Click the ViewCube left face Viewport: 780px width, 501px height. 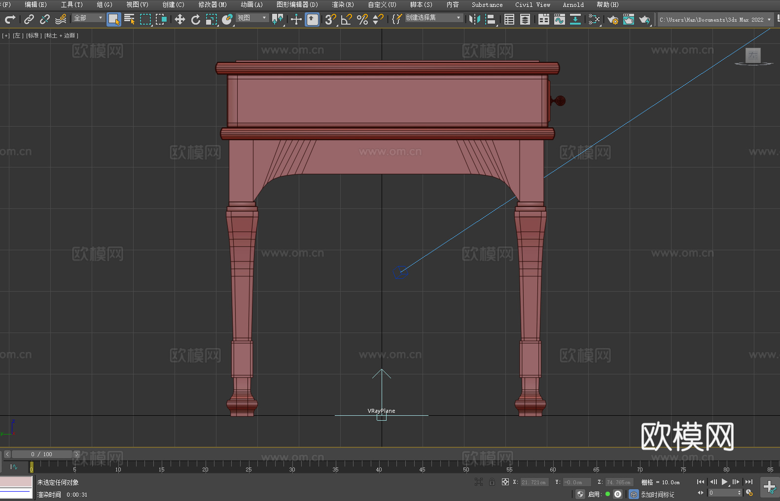(753, 55)
